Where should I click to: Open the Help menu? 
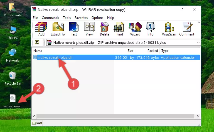pos(110,18)
